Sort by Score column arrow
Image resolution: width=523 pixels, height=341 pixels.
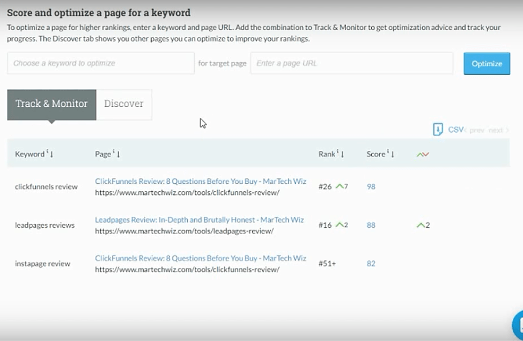coord(393,154)
